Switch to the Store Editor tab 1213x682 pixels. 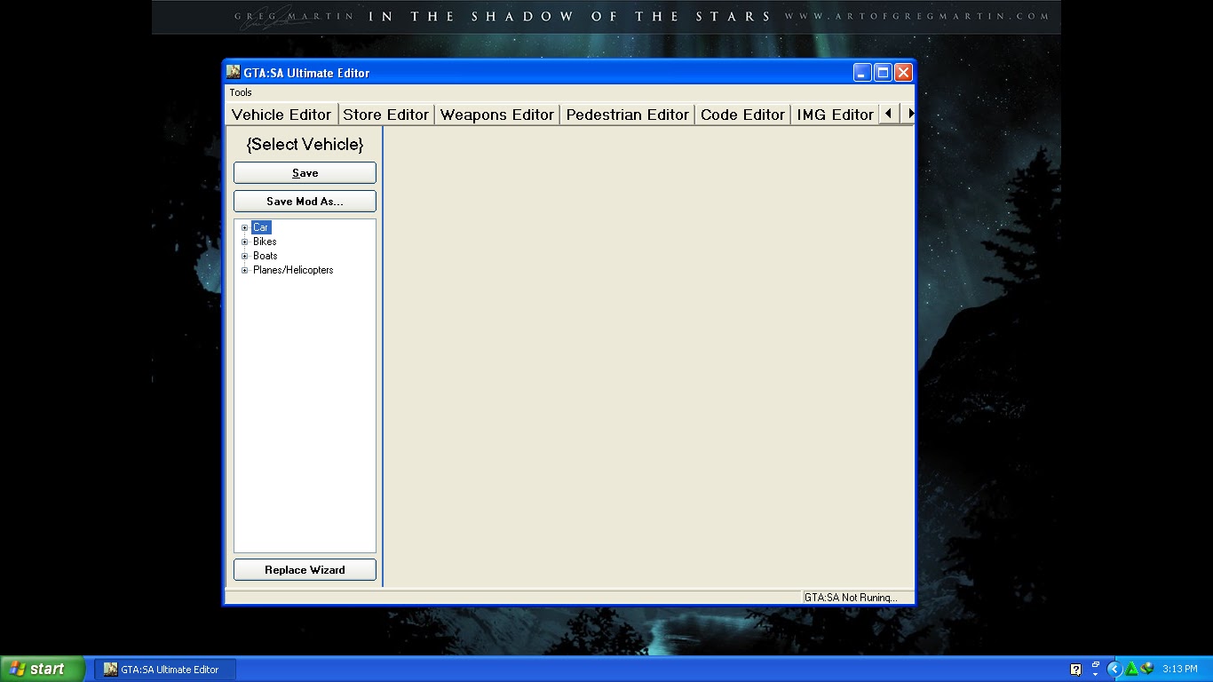(386, 115)
